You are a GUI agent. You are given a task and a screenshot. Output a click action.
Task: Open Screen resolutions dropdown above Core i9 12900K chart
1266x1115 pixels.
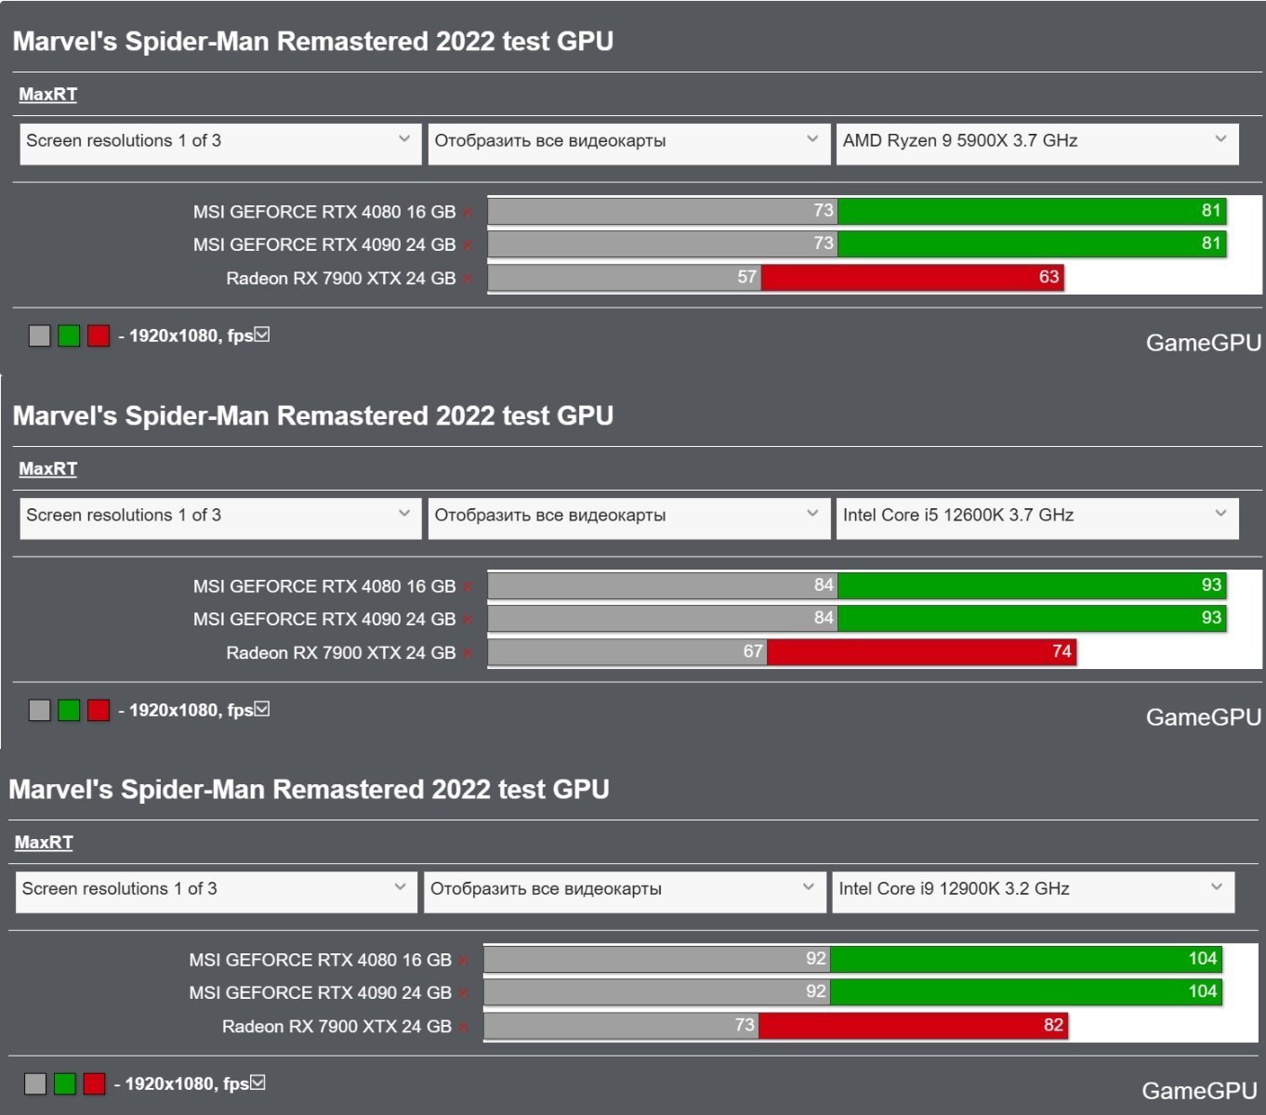point(216,892)
